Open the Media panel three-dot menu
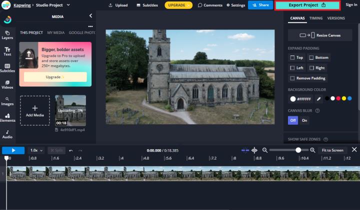360x210 pixels. click(90, 26)
